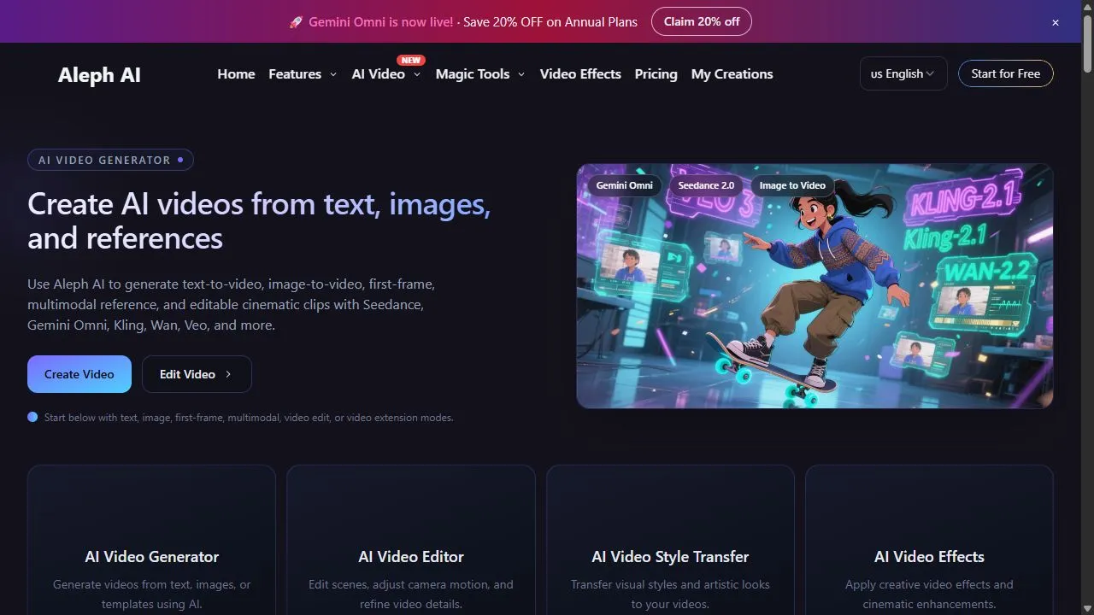Click the NEW badge above AI Video
Viewport: 1094px width, 615px height.
click(x=411, y=61)
